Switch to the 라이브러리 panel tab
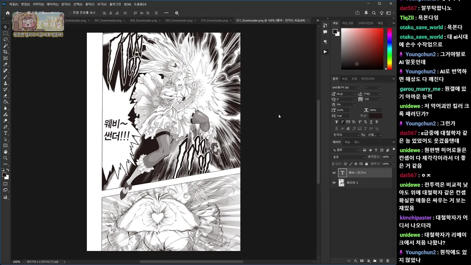Screen dimensions: 471x265 pyautogui.click(x=368, y=79)
